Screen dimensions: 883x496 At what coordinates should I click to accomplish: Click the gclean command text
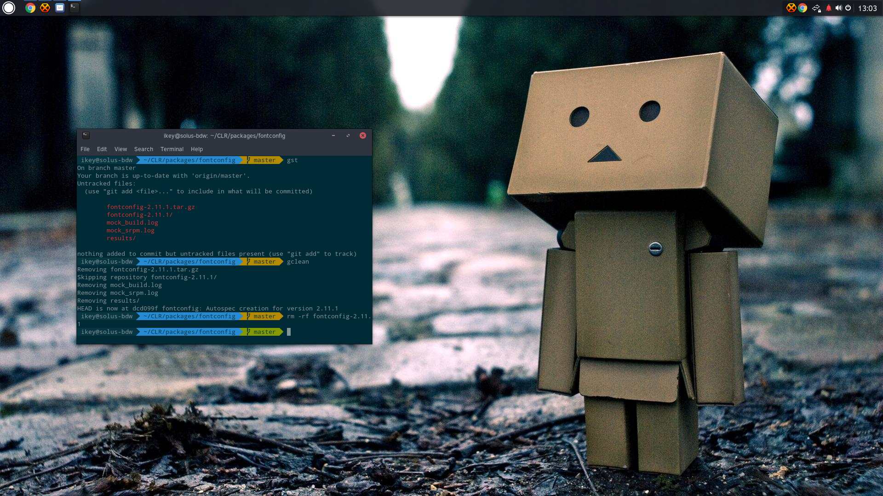pyautogui.click(x=298, y=262)
